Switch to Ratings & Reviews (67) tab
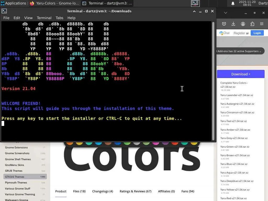This screenshot has width=268, height=201. click(136, 191)
